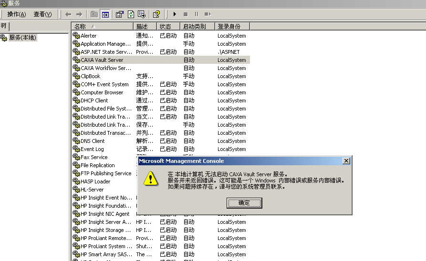The height and width of the screenshot is (261, 426).
Task: Click .\ASPNET logon account cell
Action: tap(229, 52)
